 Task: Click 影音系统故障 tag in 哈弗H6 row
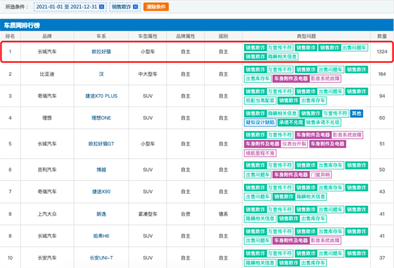coord(325,240)
